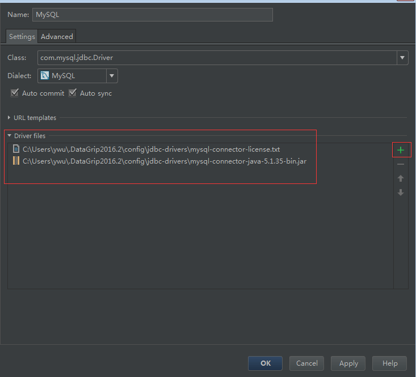
Task: Click the green plus add driver file icon
Action: (x=401, y=150)
